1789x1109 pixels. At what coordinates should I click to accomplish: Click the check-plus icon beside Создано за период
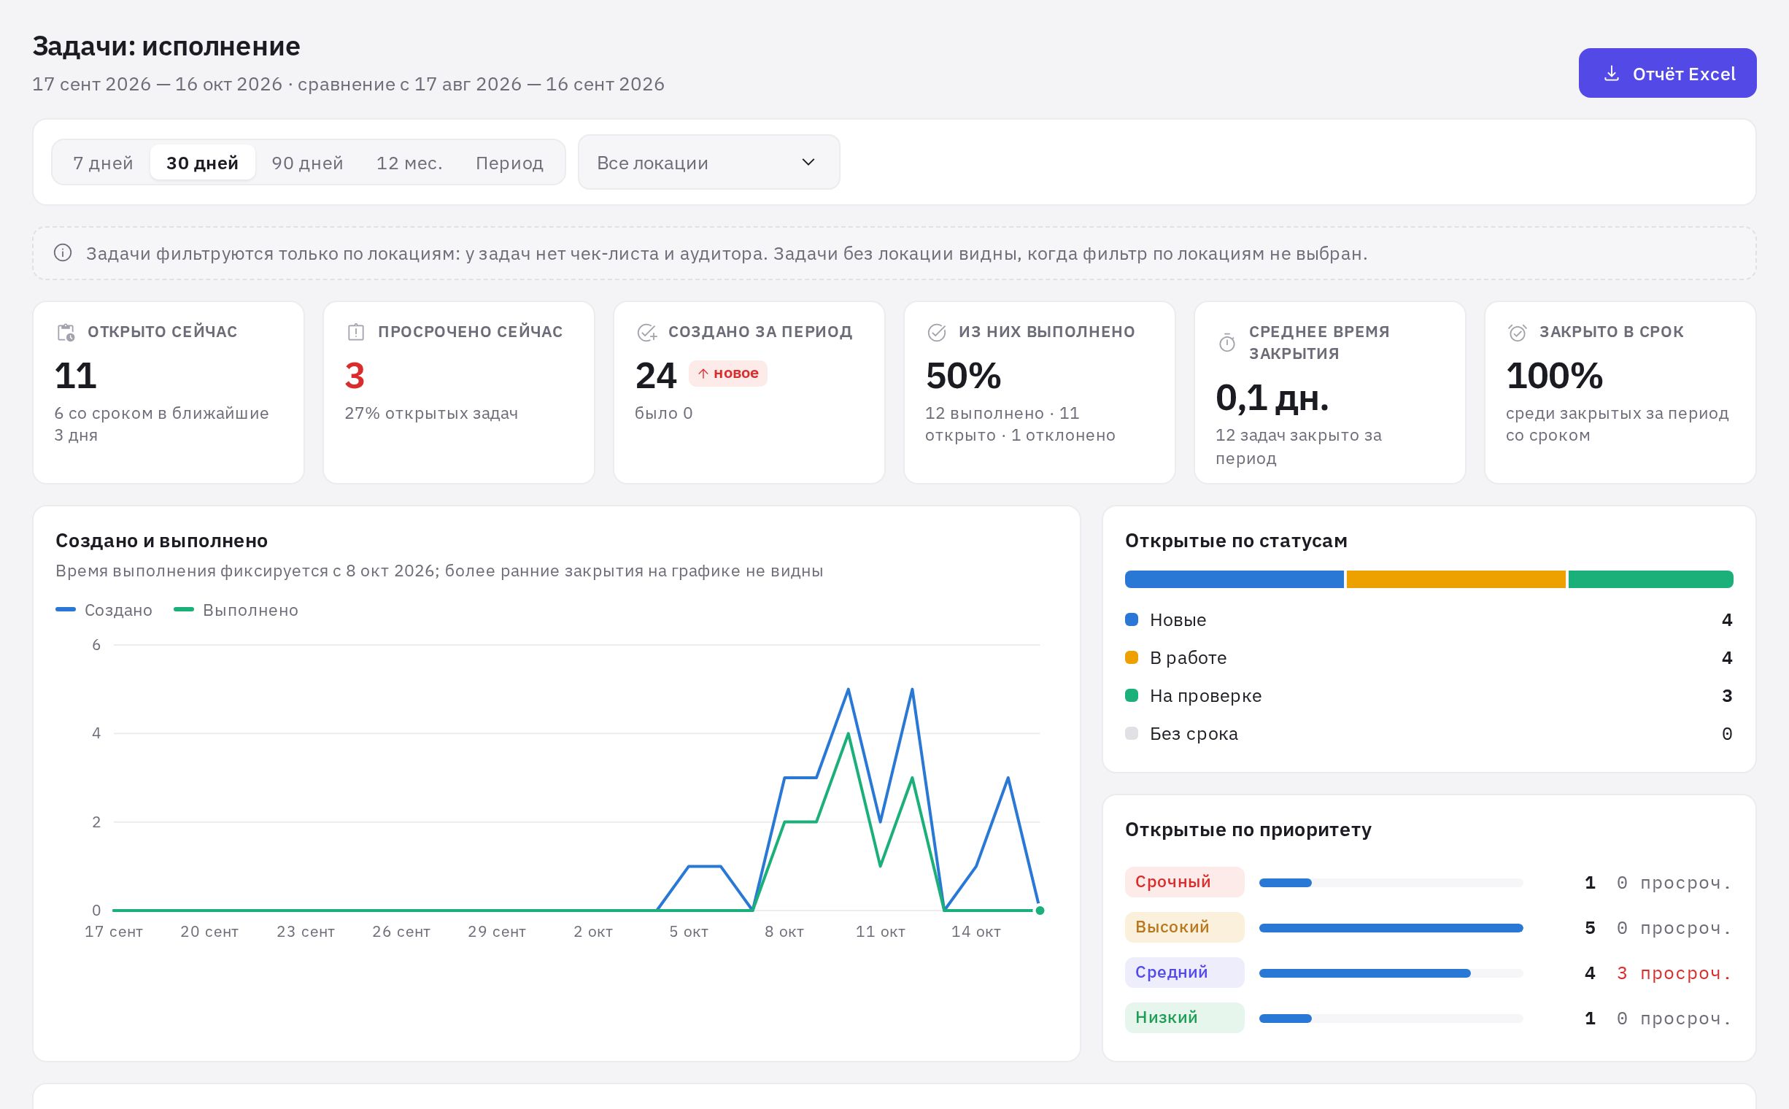point(646,332)
